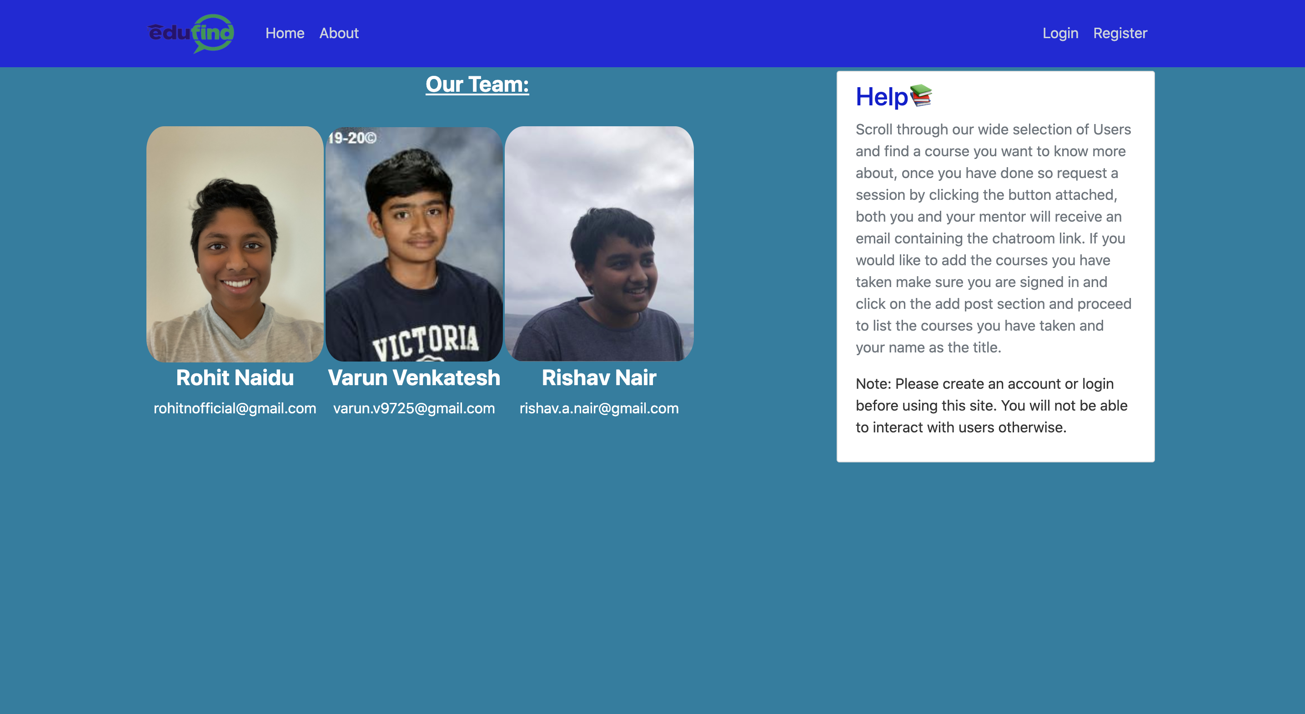Click the Register link

tap(1119, 34)
